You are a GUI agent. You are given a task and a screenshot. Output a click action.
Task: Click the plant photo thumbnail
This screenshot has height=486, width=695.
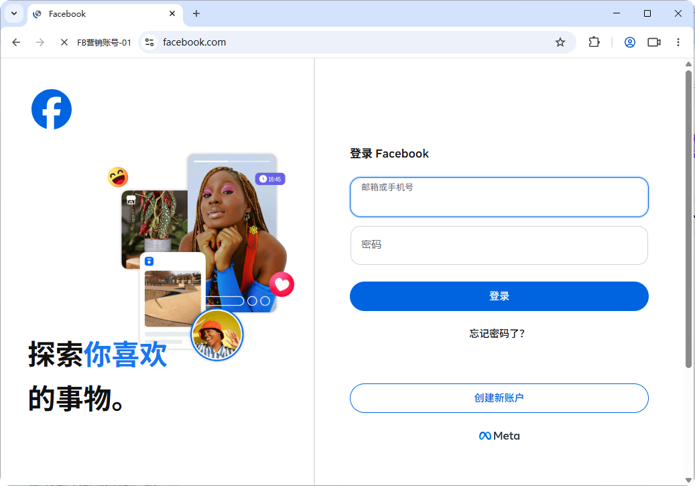point(155,222)
